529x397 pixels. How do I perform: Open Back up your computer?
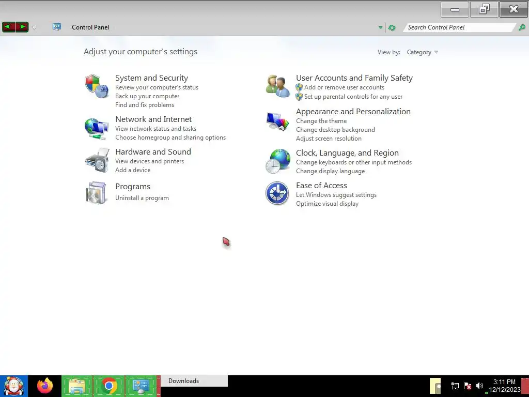click(x=147, y=96)
